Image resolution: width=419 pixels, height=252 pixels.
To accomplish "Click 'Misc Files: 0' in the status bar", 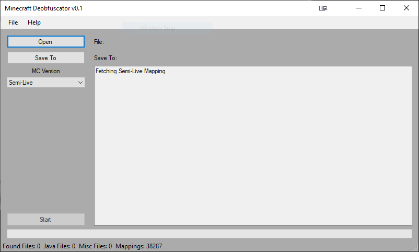I will pyautogui.click(x=96, y=246).
